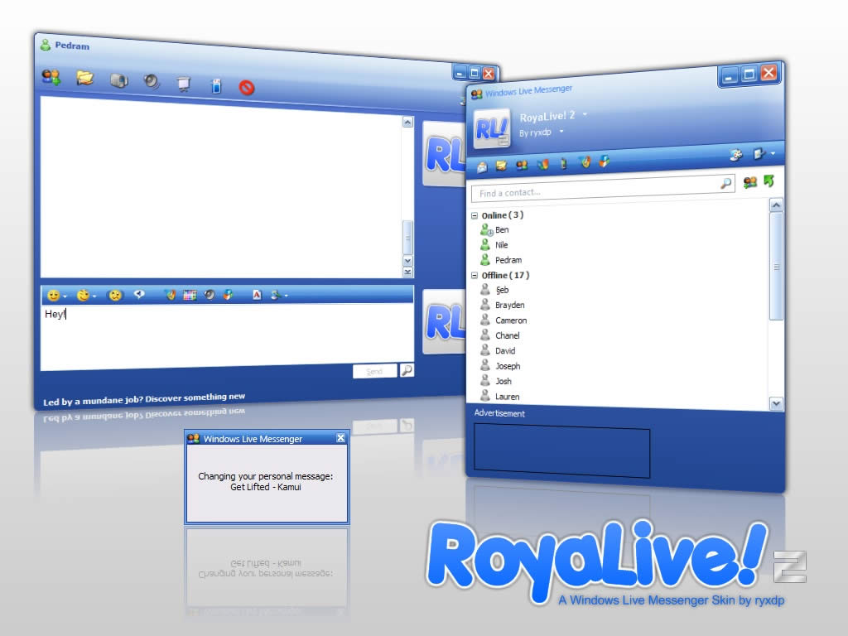Close the personal message notification popup
848x636 pixels.
(x=340, y=438)
